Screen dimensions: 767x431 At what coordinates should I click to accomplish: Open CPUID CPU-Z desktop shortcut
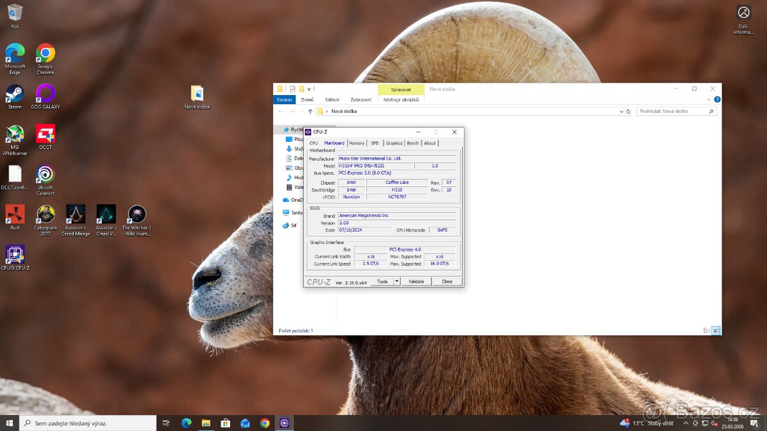coord(14,255)
